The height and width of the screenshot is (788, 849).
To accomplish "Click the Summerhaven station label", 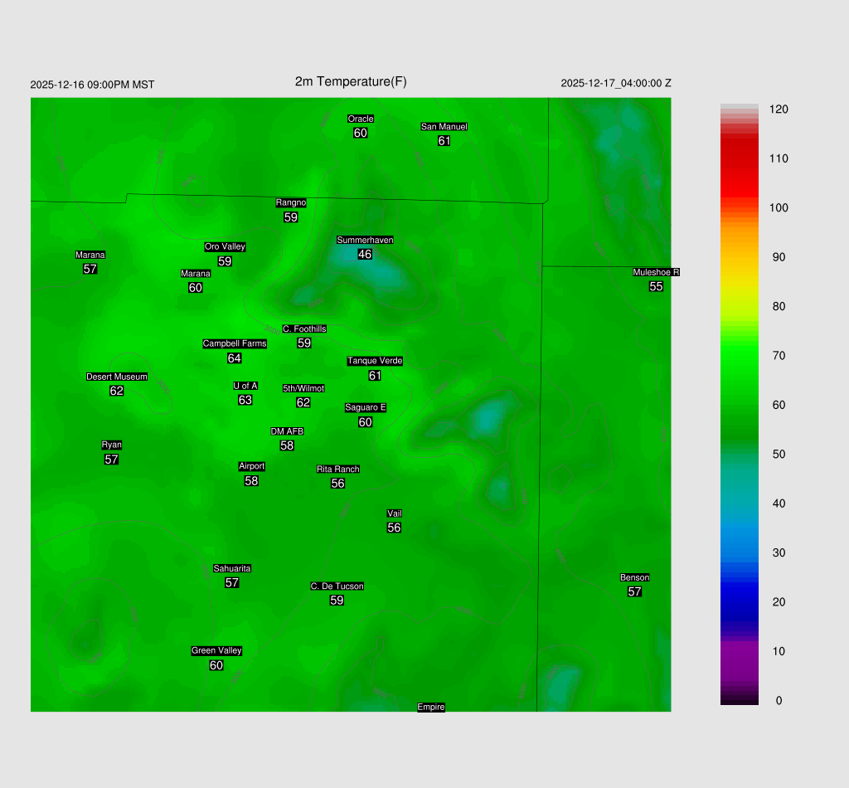I will tap(365, 240).
